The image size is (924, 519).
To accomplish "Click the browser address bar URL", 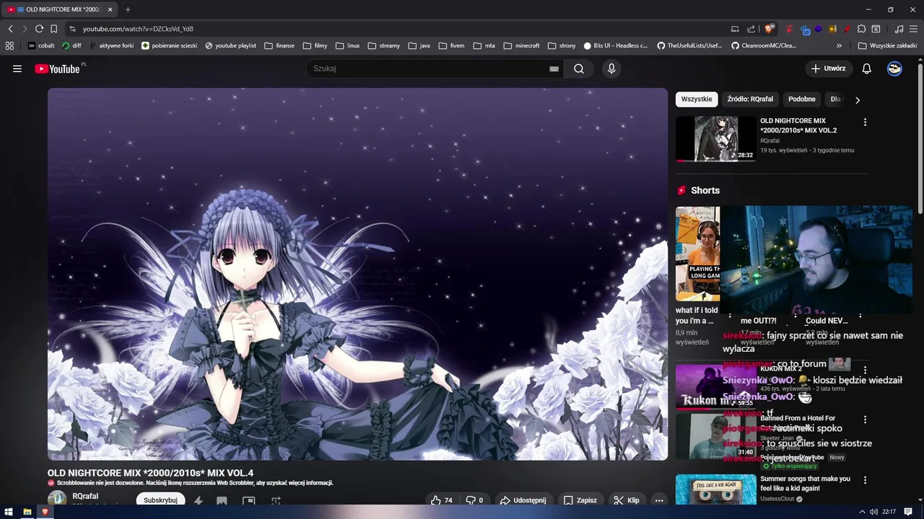I will tap(138, 29).
